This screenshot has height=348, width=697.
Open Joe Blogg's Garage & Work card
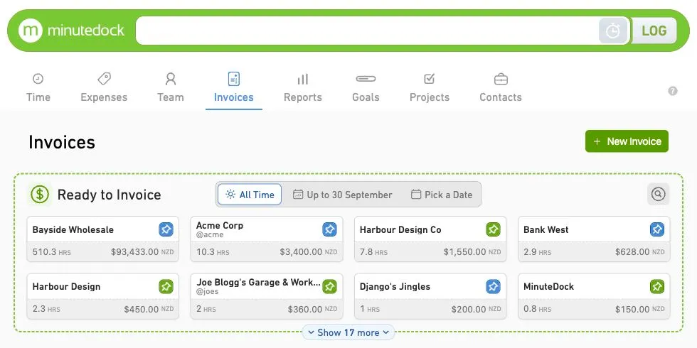click(x=267, y=296)
